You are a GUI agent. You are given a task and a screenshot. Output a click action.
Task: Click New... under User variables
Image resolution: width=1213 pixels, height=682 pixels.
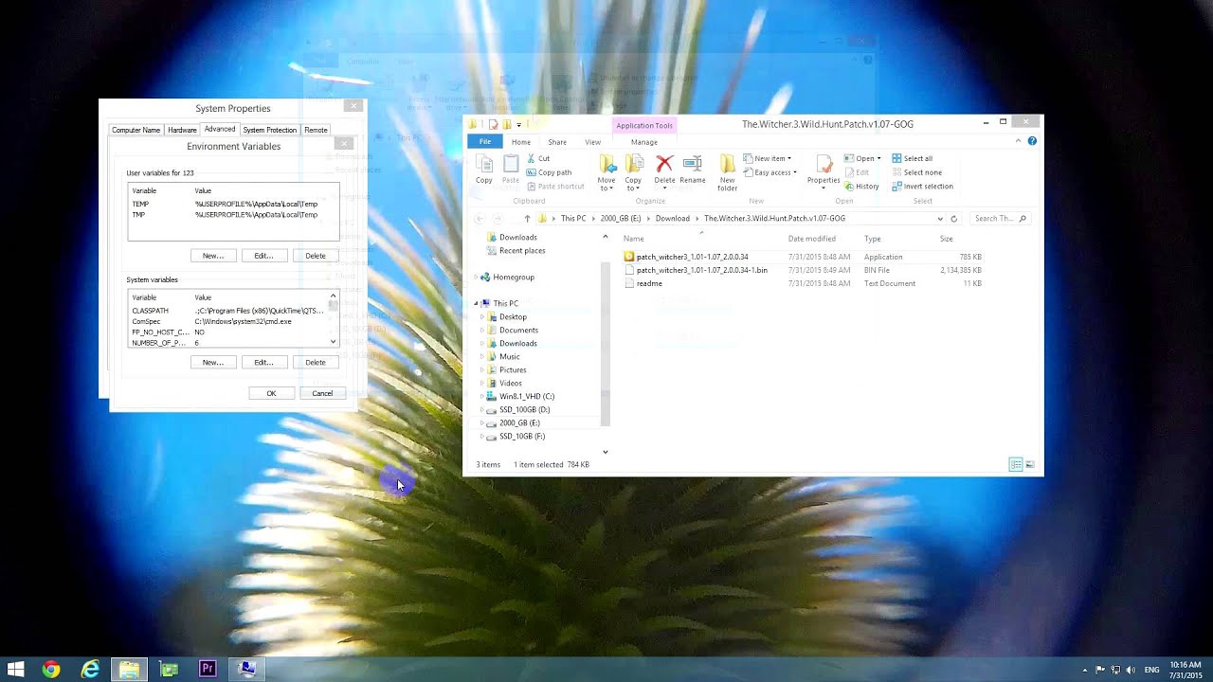[x=212, y=256]
